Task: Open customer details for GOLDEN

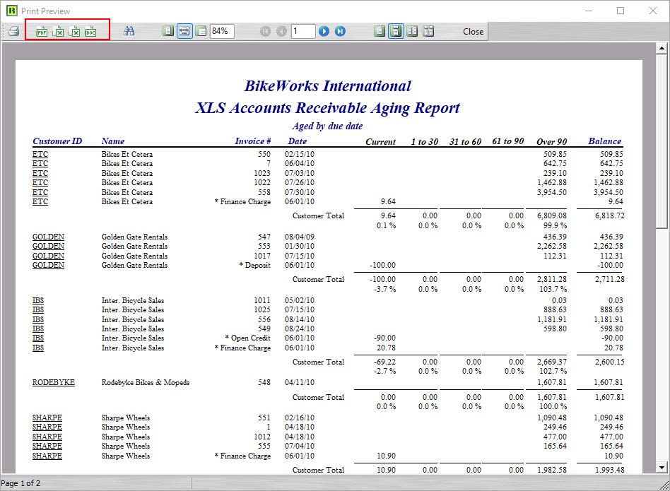Action: [x=47, y=237]
